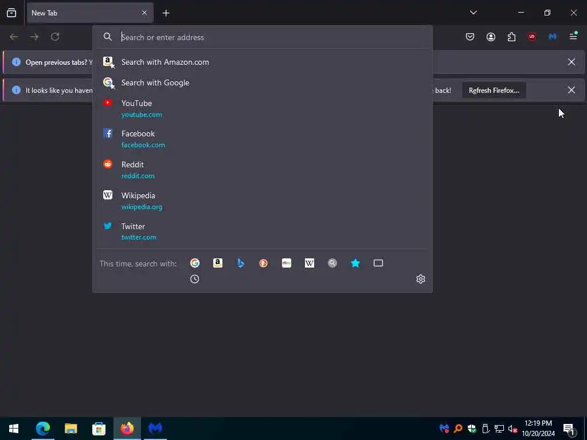Open Malwarebytes from the taskbar

155,429
